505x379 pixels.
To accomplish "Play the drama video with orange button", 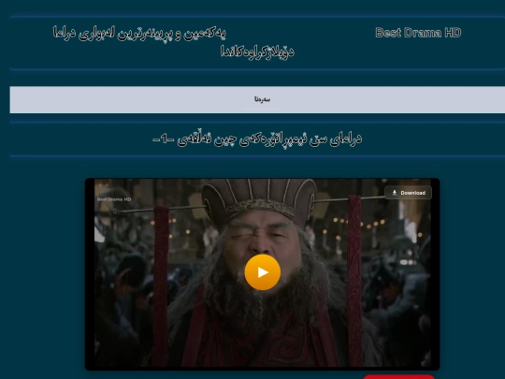I will pos(263,272).
